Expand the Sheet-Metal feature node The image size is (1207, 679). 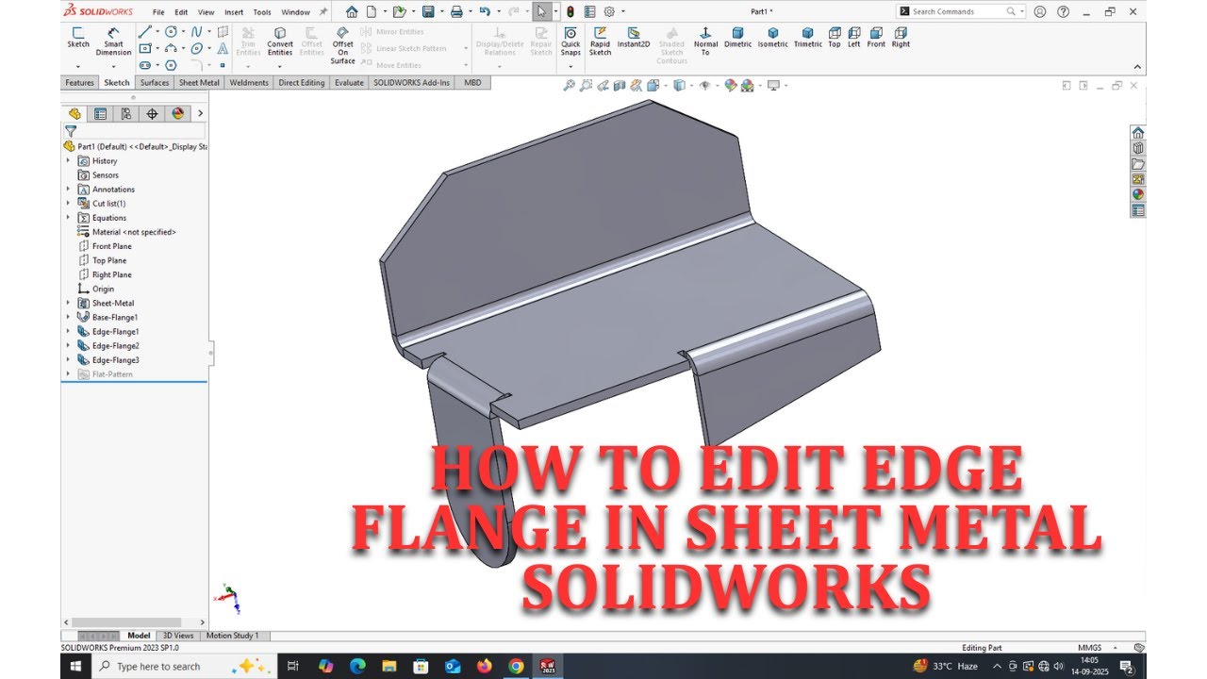pos(68,303)
